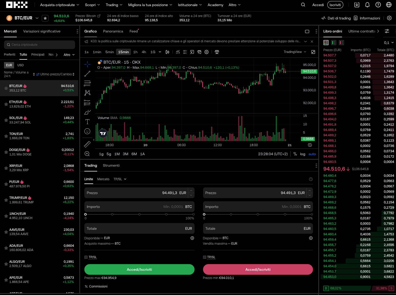Select the trend line drawing tool
This screenshot has height=295, width=396.
click(87, 74)
